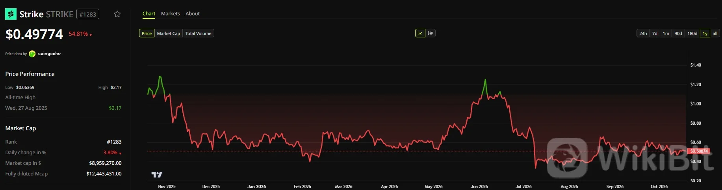
Task: Click the CoinGecko logo icon
Action: (32, 54)
